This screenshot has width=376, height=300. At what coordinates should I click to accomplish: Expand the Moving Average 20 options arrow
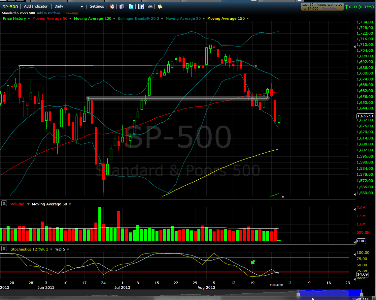204,19
